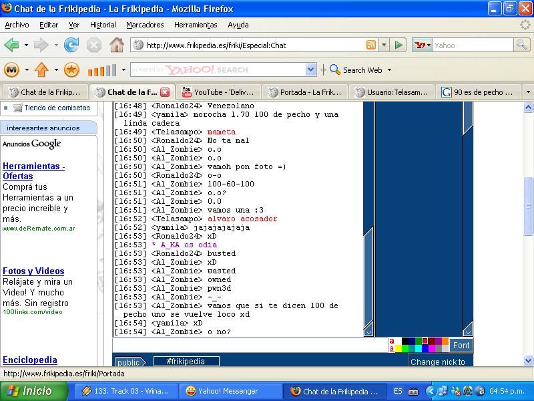Select the #frikipedia channel tab
Screen dimensions: 534x401
coord(186,362)
